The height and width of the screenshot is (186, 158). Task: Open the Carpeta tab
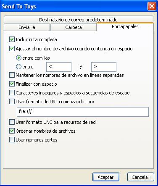pyautogui.click(x=74, y=27)
